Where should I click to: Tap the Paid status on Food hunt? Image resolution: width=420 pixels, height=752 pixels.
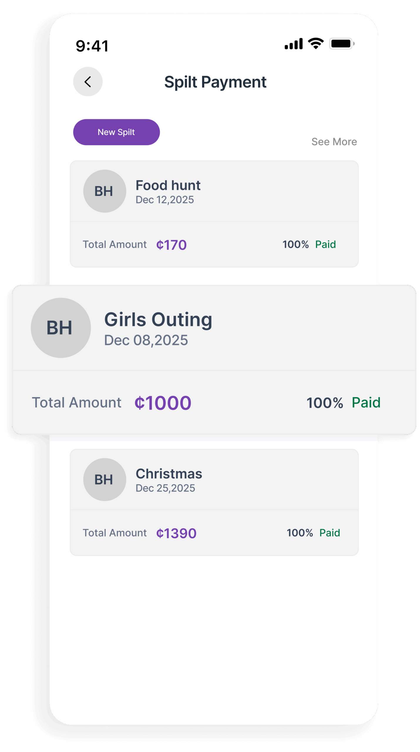pos(325,244)
